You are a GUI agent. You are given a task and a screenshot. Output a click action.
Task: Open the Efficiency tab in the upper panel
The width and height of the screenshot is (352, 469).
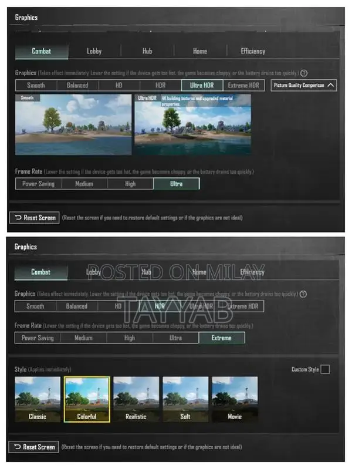pos(253,51)
